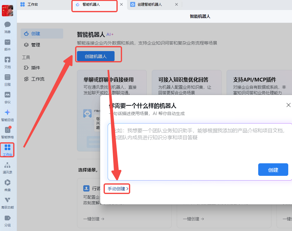292x231 pixels.
Task: Open the 会议 meeting icon
Action: coord(8,95)
